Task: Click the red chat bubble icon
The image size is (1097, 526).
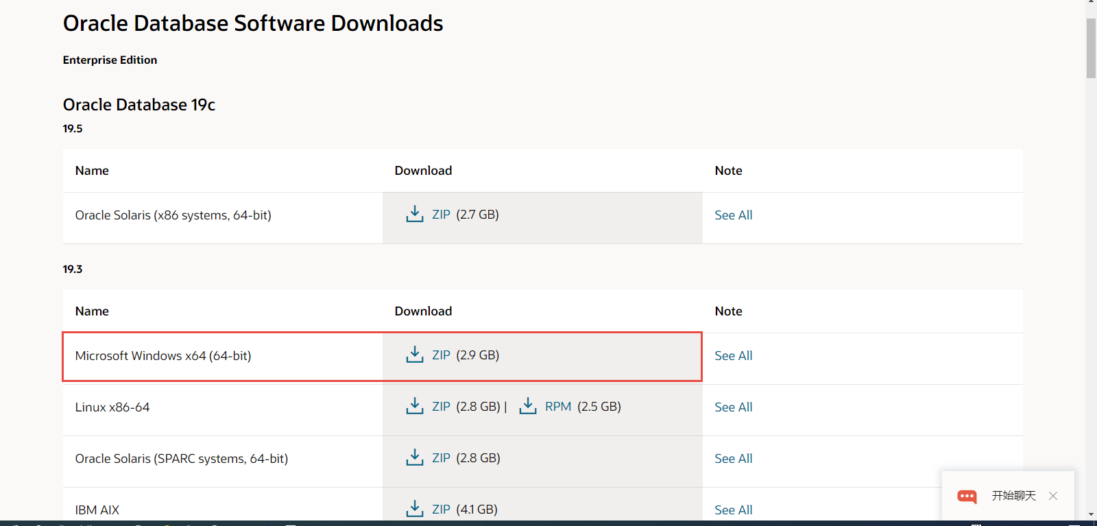Action: 967,497
